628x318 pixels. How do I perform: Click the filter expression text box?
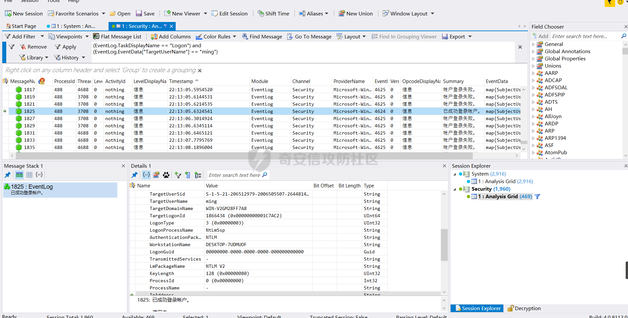click(x=303, y=52)
